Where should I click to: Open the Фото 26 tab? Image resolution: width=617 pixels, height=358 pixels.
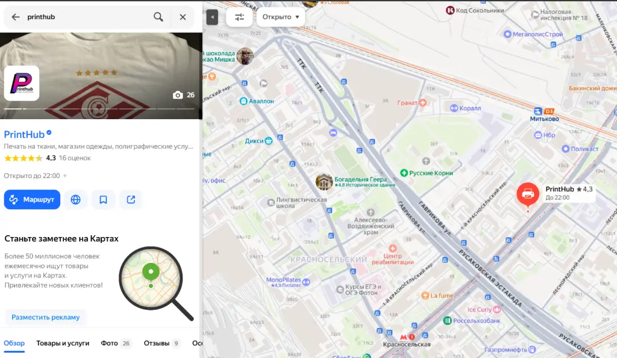115,343
